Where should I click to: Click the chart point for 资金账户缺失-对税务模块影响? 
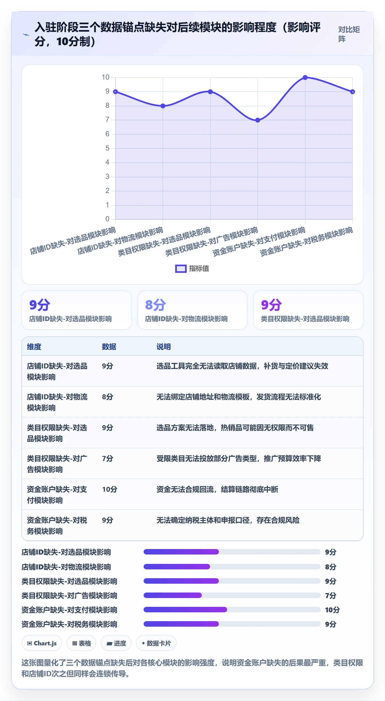click(353, 92)
